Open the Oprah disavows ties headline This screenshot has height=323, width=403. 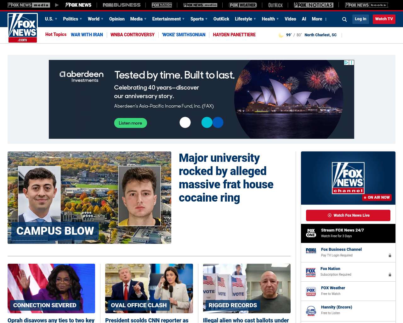[51, 320]
